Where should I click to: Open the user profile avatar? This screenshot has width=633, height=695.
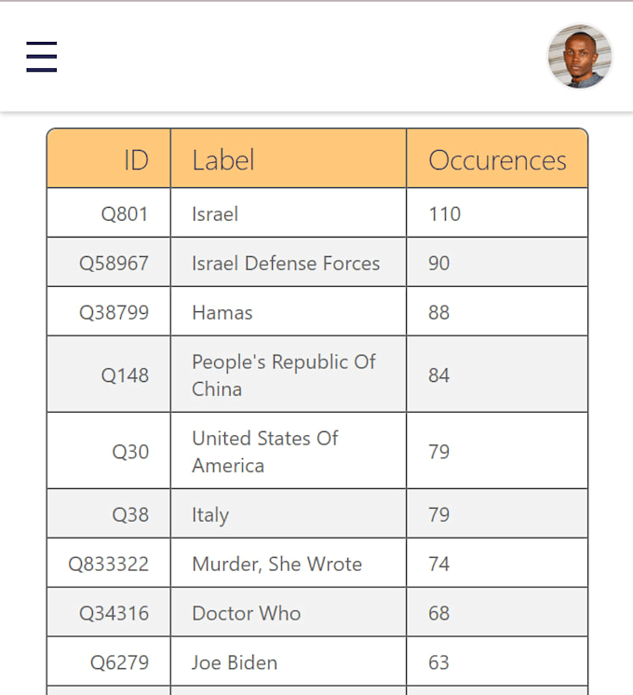[x=579, y=56]
